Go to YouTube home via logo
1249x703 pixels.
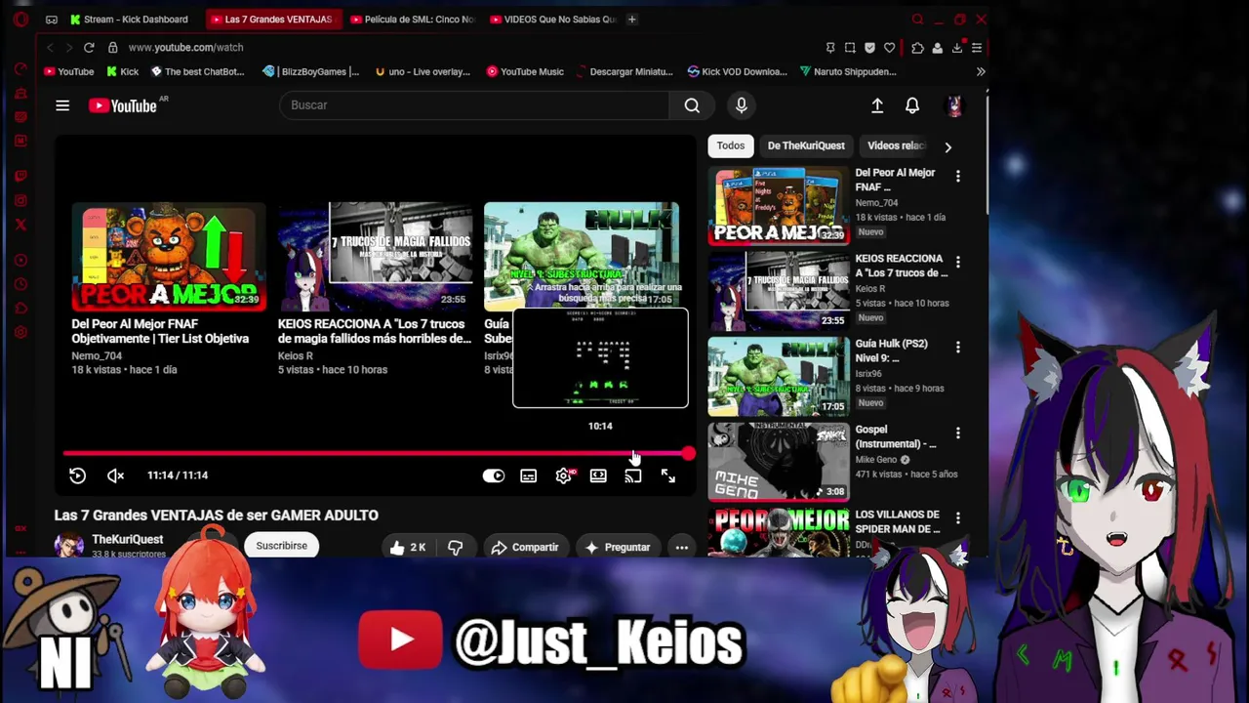123,105
